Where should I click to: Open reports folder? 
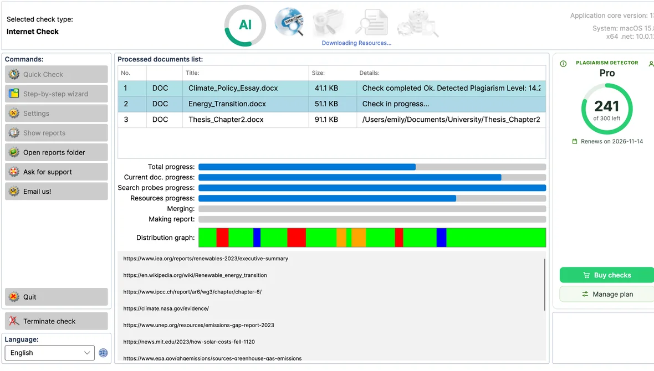point(57,153)
